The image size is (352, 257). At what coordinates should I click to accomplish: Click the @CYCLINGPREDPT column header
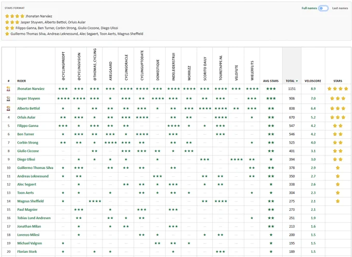[x=63, y=66]
